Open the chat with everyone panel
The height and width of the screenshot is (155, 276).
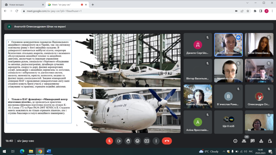(x=253, y=141)
